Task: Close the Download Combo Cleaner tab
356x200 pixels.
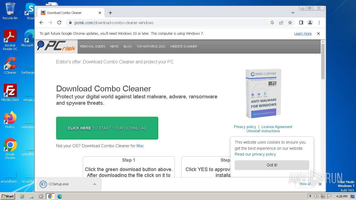Action: [x=100, y=13]
